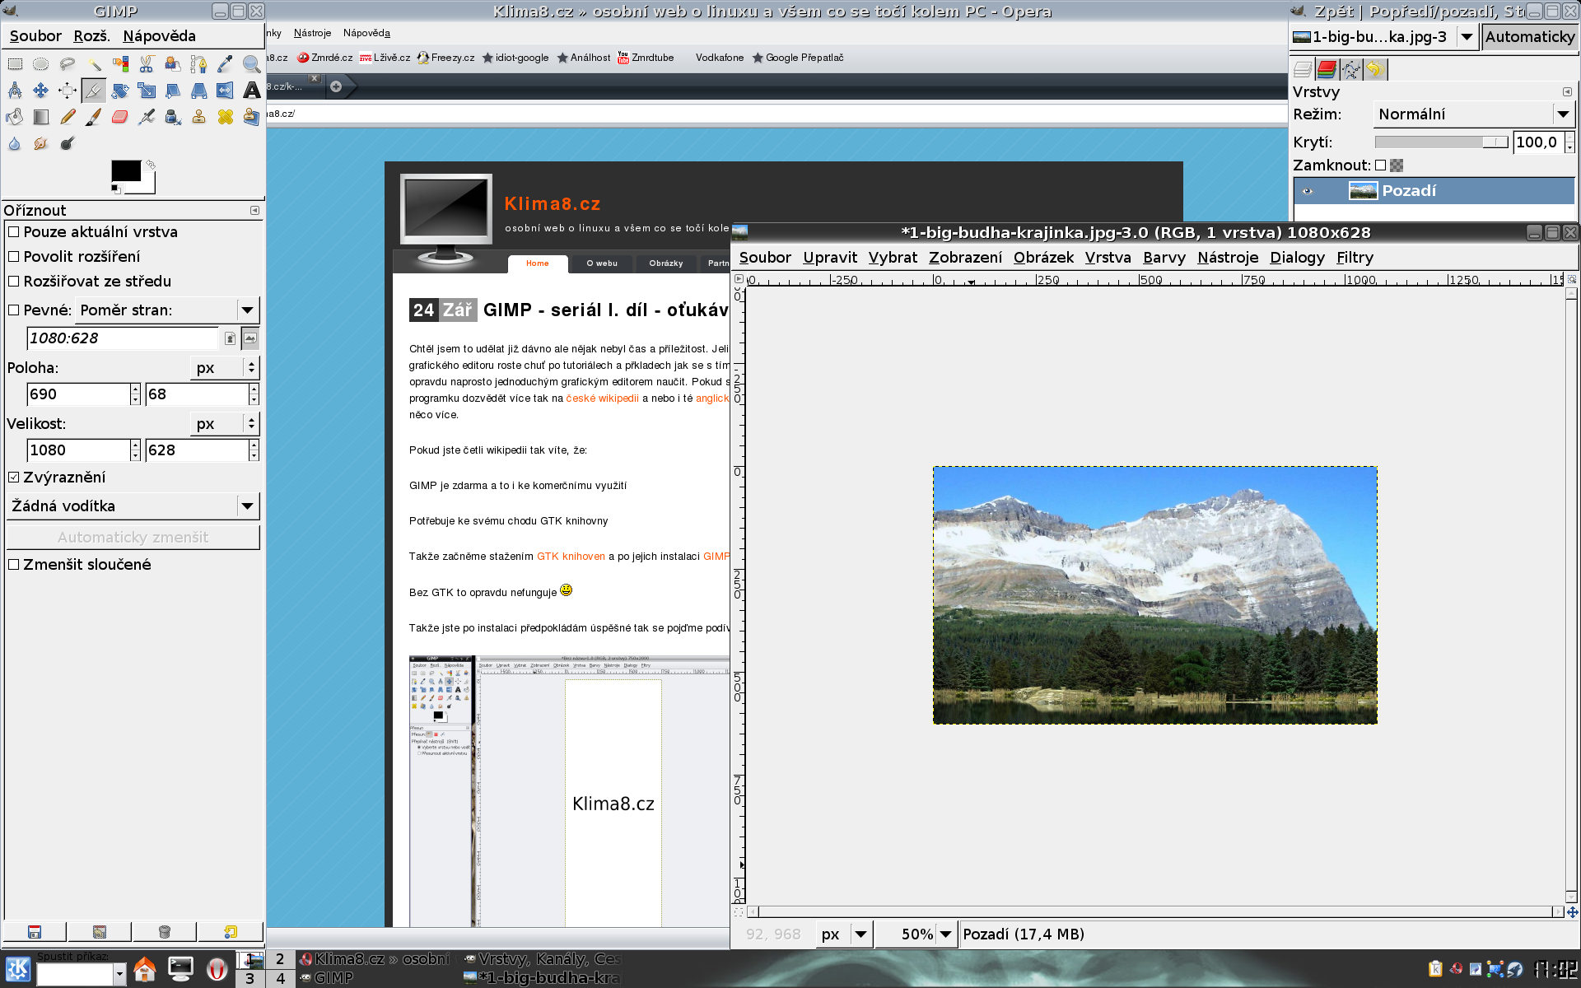The height and width of the screenshot is (988, 1581).
Task: Open the Velikost units px dropdown
Action: pos(225,424)
